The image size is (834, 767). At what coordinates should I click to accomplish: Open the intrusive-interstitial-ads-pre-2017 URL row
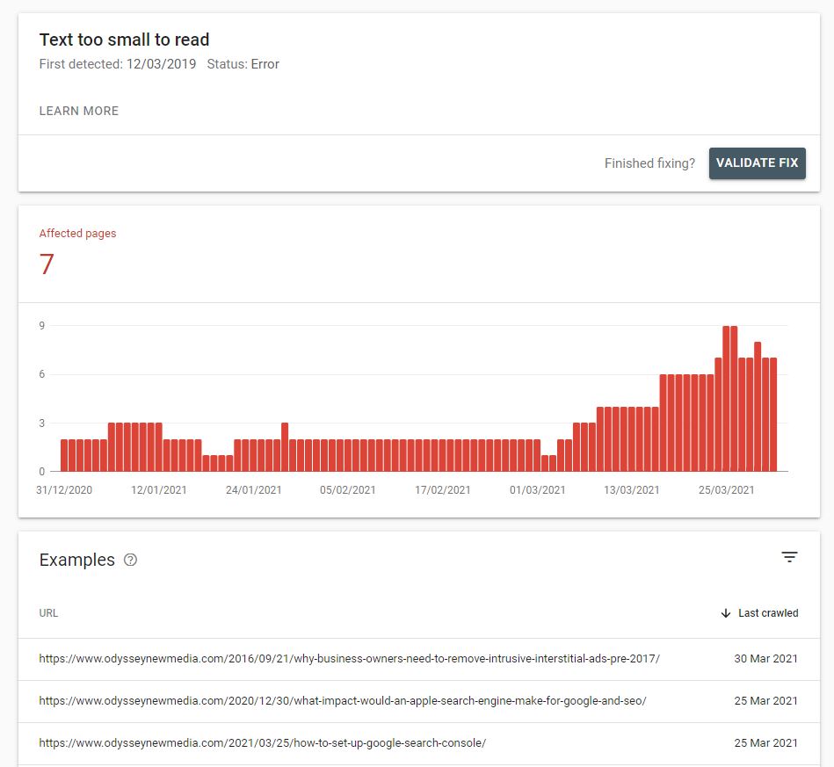pyautogui.click(x=418, y=658)
